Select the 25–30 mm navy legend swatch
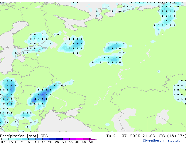Image resolution: width=186 pixels, height=143 pixels. (59, 139)
